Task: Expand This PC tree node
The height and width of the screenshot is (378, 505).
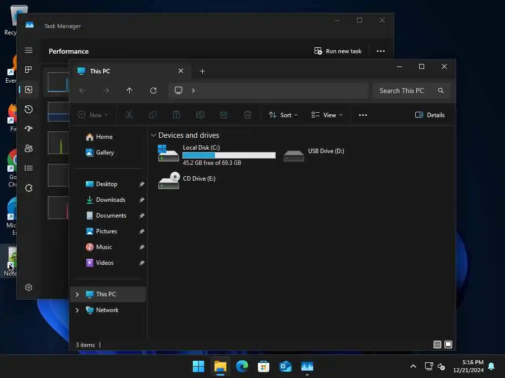Action: coord(77,294)
